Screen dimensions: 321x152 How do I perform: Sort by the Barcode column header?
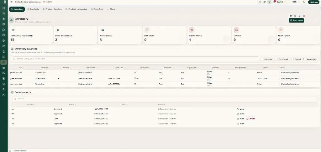click(x=67, y=68)
